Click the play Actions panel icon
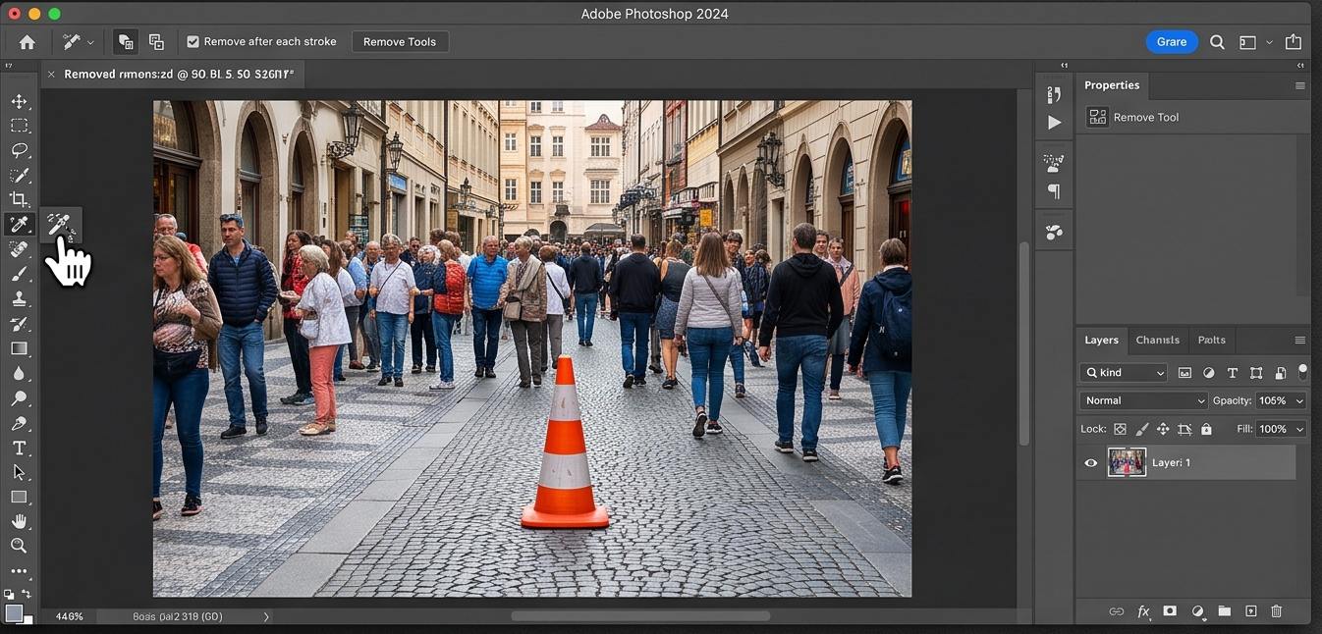This screenshot has height=634, width=1322. [x=1054, y=123]
